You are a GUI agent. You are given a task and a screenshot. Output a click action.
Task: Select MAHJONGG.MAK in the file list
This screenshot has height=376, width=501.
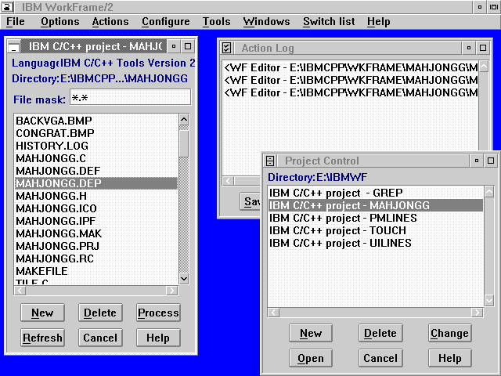pyautogui.click(x=96, y=233)
